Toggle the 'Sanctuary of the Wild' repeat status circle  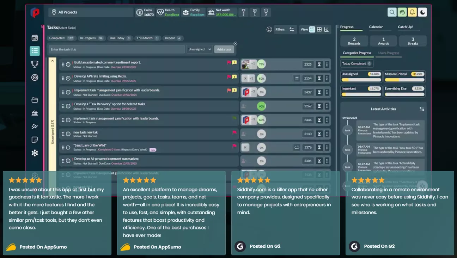[68, 147]
